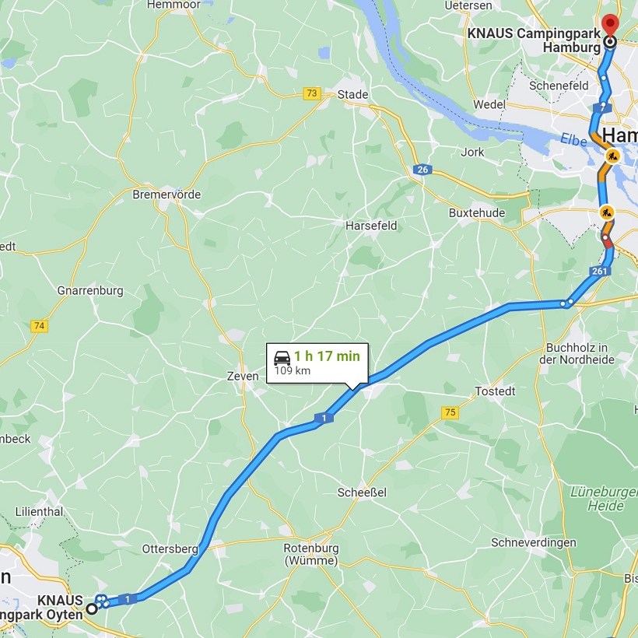Click the A26 road shield near Jork

pos(422,170)
